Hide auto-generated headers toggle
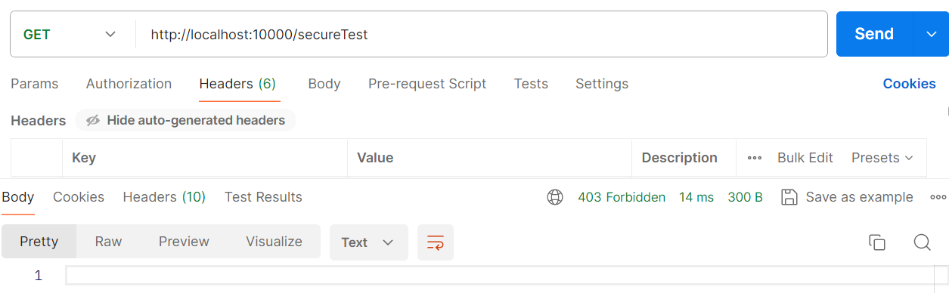Screen dimensions: 949x293 click(x=186, y=120)
